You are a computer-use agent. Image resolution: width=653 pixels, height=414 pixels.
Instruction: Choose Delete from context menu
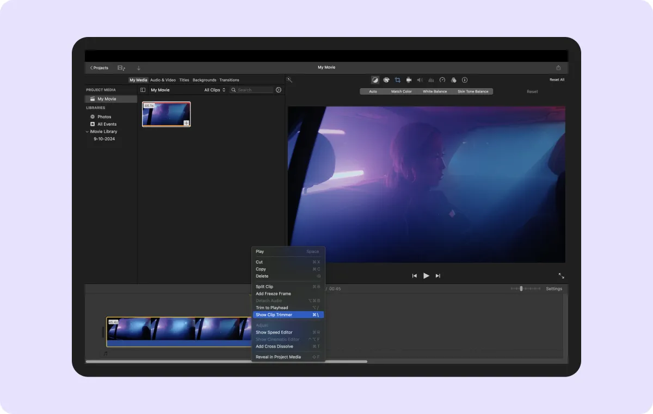[x=288, y=276]
